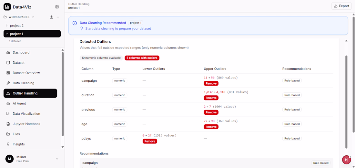The image size is (355, 168).
Task: Expand the project 2 tree item
Action: 7,26
